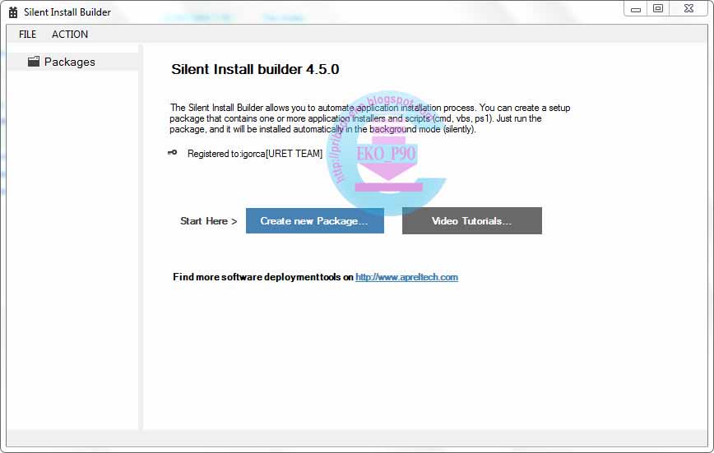
Task: Click the Silent Install builder 4.5.0 heading
Action: (255, 69)
